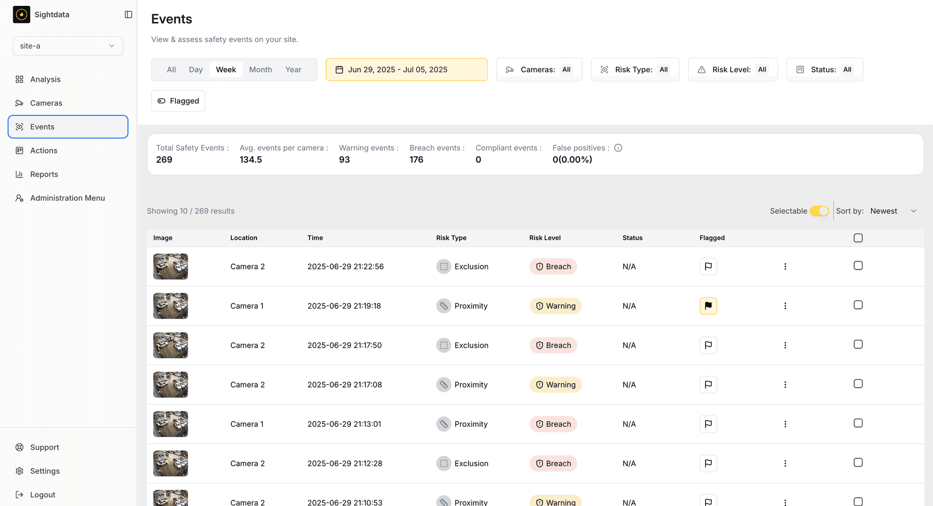Viewport: 933px width, 506px height.
Task: Collapse the sidebar panel icon
Action: [x=128, y=15]
